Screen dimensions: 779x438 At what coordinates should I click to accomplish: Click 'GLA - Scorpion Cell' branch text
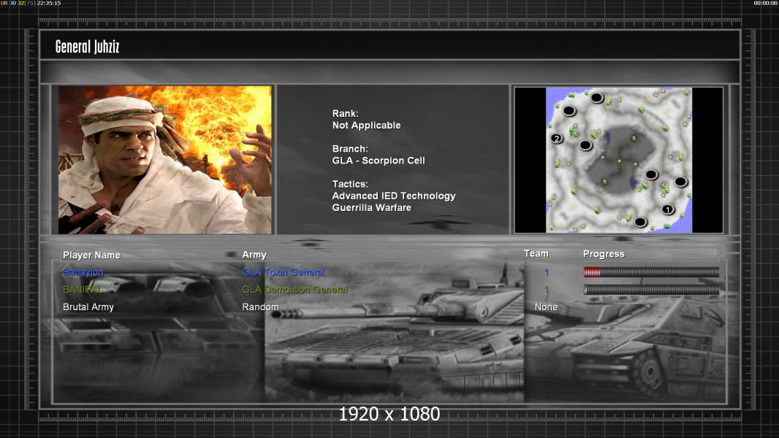click(379, 161)
